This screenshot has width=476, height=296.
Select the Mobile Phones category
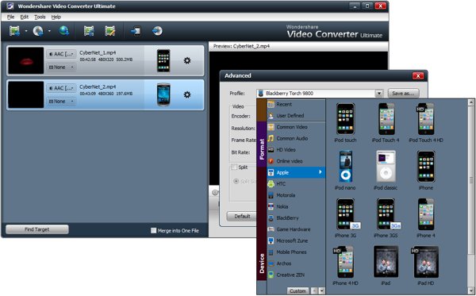[296, 252]
